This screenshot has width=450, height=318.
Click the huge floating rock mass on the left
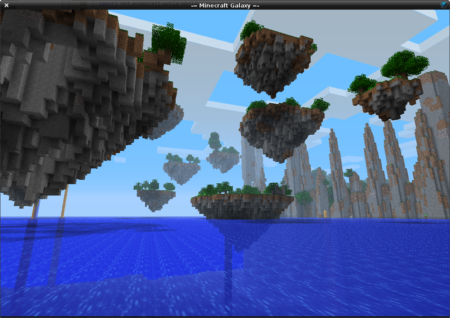(66, 109)
